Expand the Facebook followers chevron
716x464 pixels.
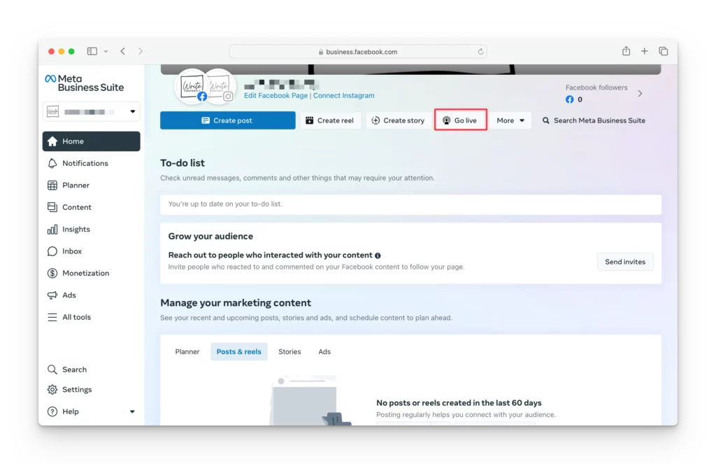(640, 93)
